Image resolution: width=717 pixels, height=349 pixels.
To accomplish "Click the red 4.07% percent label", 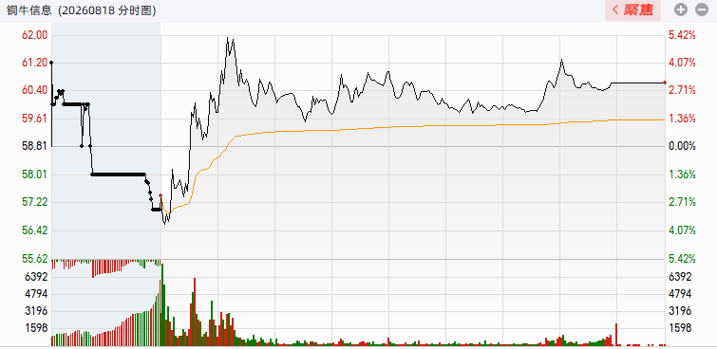I will tap(682, 63).
